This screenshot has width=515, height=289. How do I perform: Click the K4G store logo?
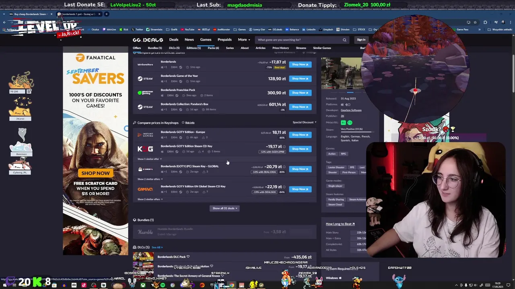145,149
